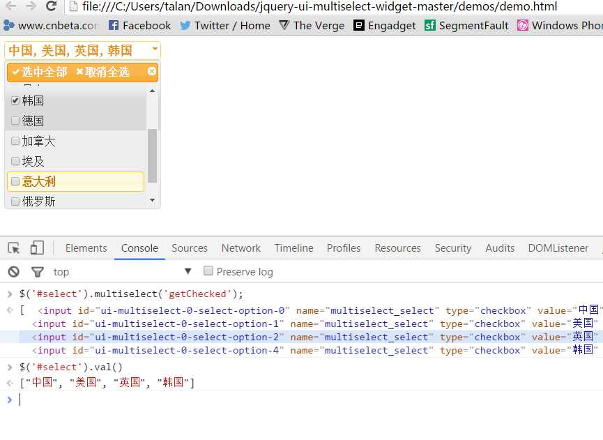Enable the Preserve log checkbox

208,271
